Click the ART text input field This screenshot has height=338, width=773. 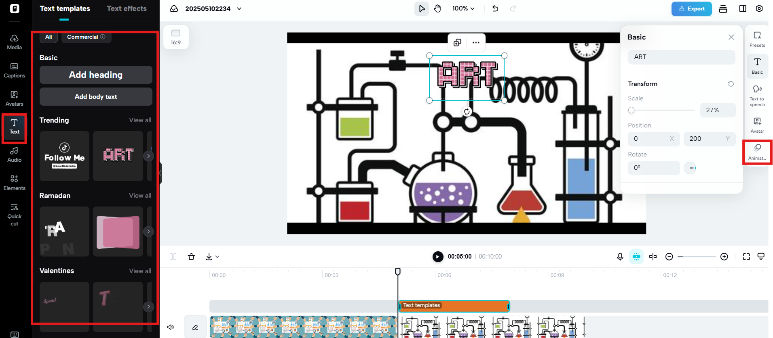(682, 57)
